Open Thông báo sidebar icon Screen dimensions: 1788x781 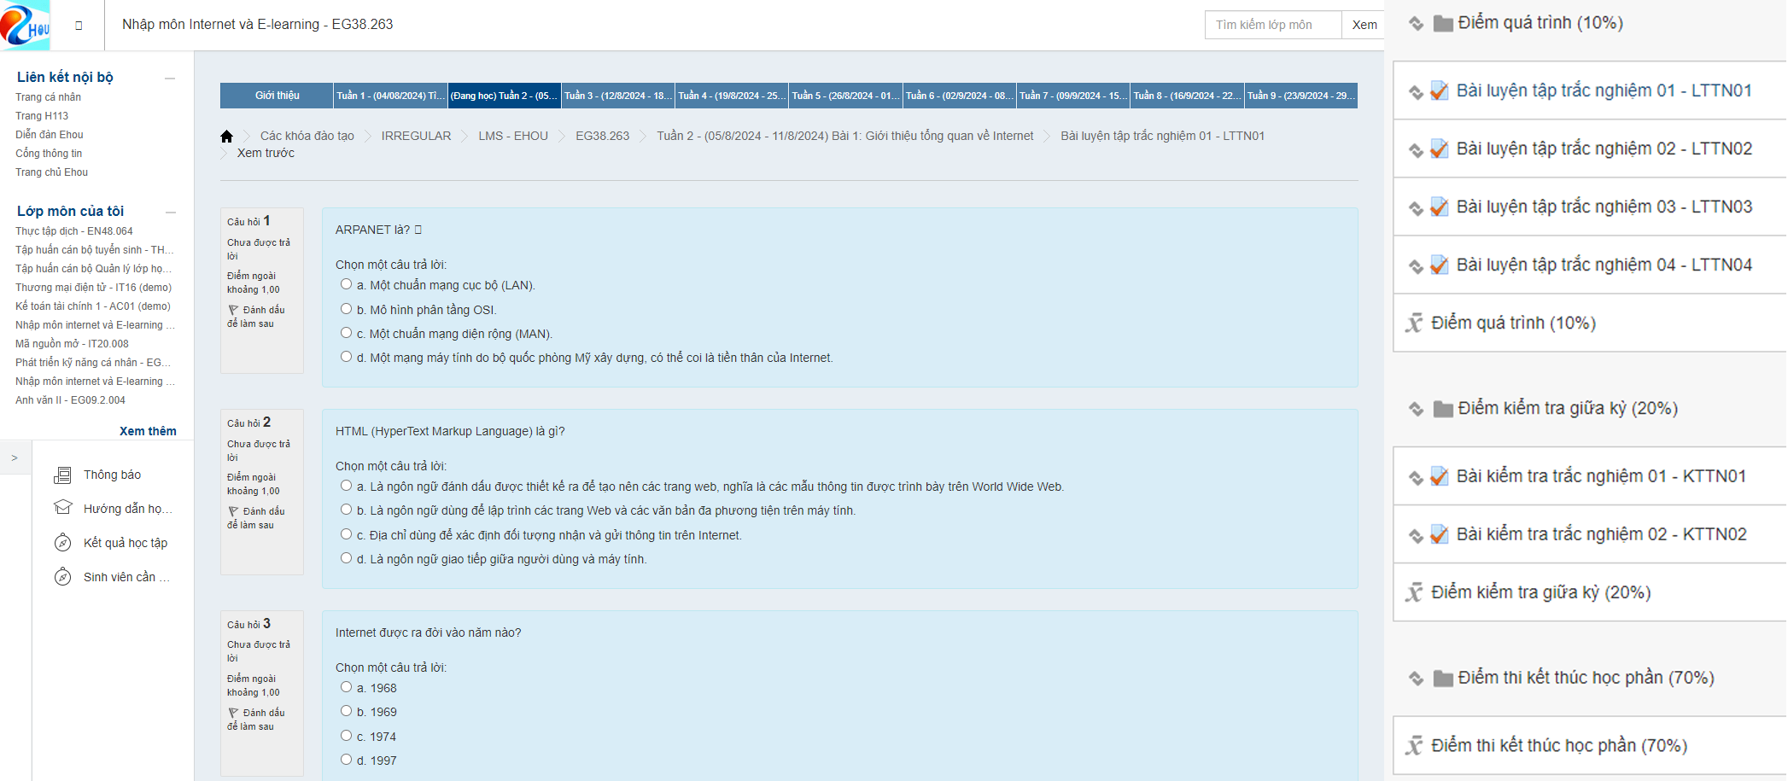[62, 475]
